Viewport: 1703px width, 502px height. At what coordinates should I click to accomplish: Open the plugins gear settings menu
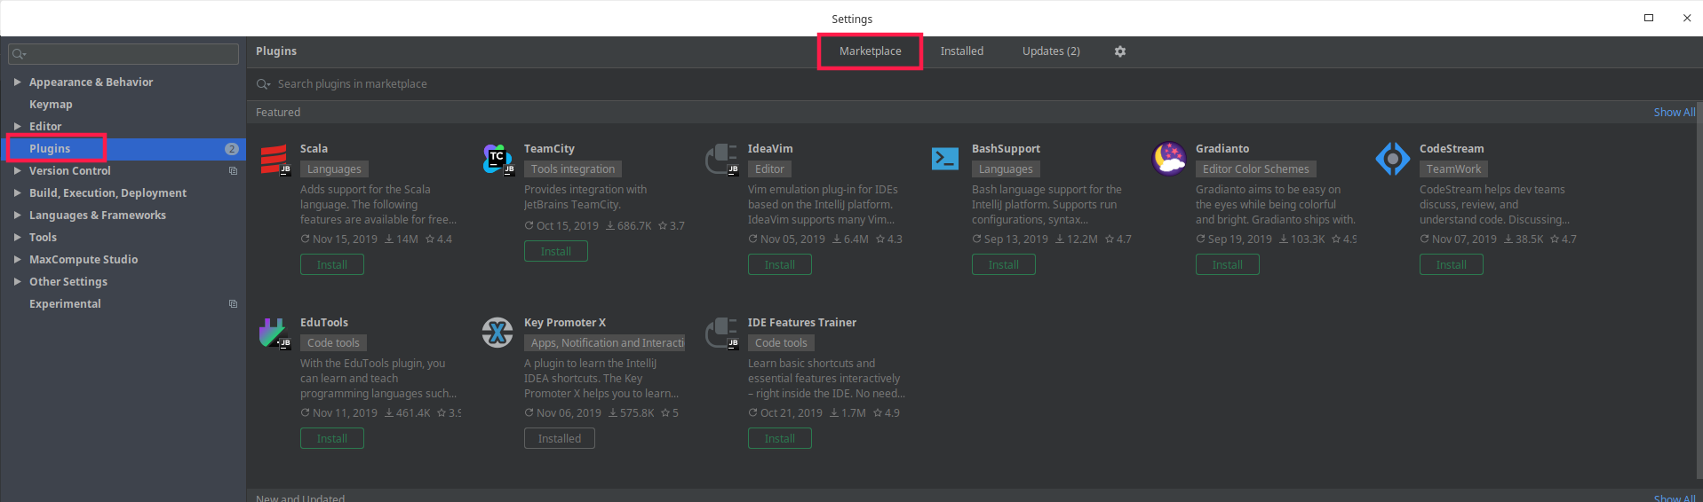[1120, 51]
